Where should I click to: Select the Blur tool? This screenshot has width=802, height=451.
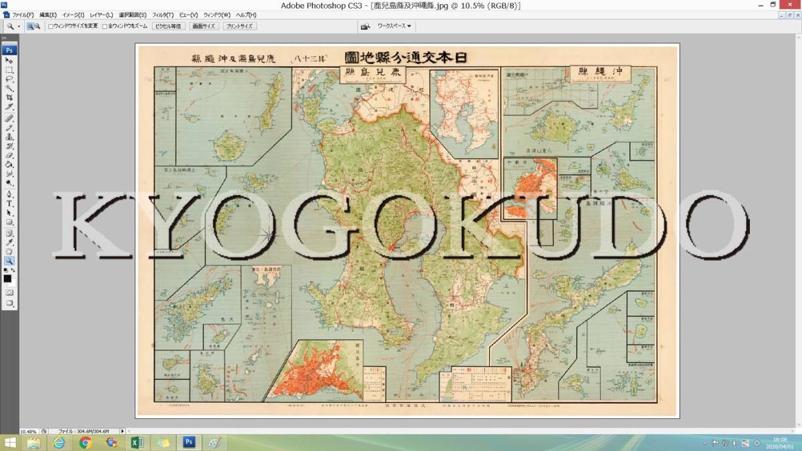coord(9,174)
